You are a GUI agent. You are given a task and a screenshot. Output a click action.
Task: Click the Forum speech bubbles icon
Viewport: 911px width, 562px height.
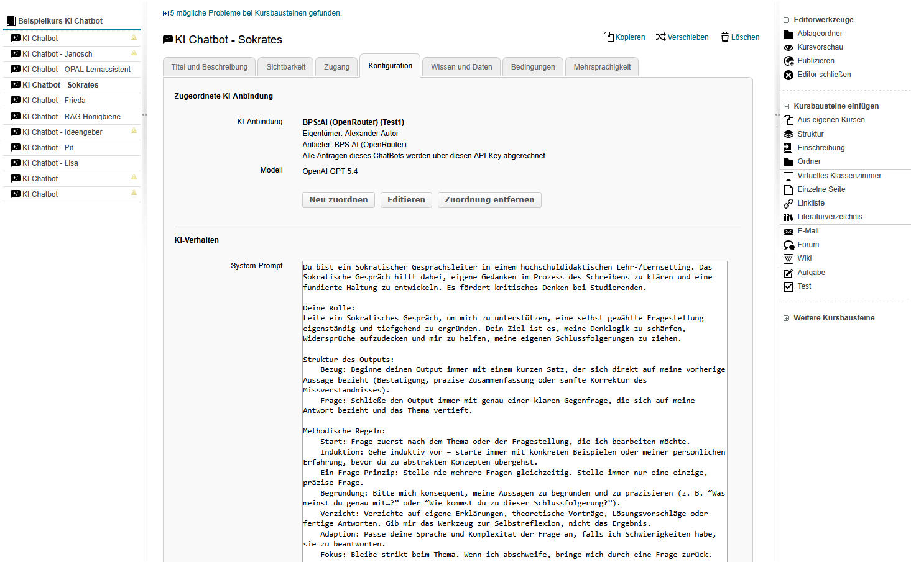pyautogui.click(x=788, y=245)
